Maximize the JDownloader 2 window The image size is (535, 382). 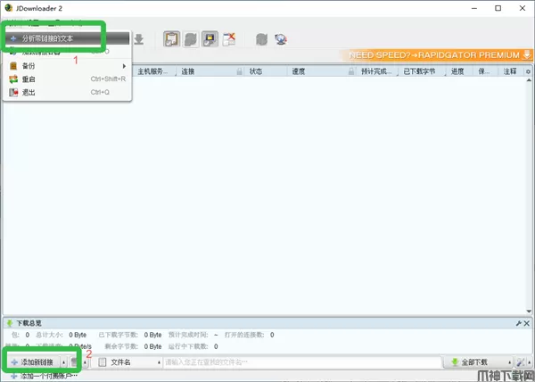point(498,8)
